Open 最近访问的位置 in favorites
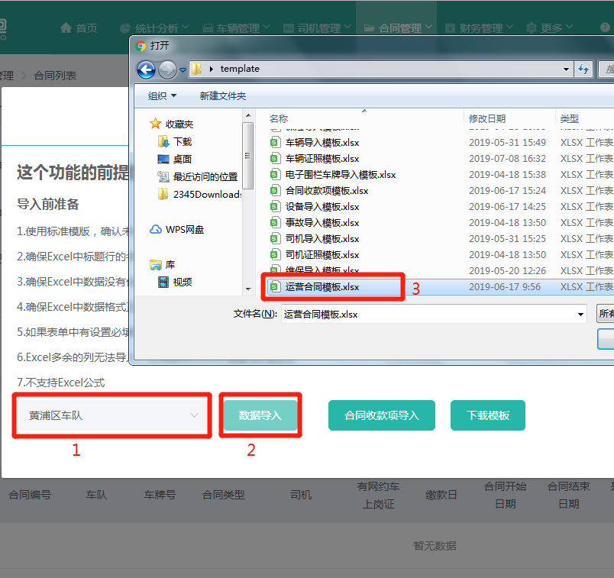The height and width of the screenshot is (578, 614). click(205, 176)
